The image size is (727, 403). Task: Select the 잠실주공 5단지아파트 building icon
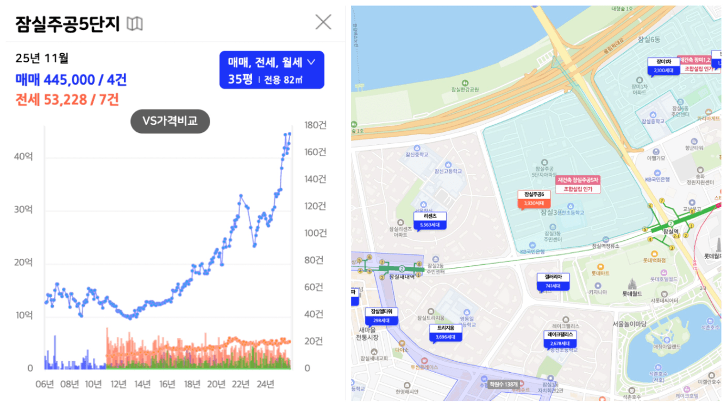tap(544, 162)
